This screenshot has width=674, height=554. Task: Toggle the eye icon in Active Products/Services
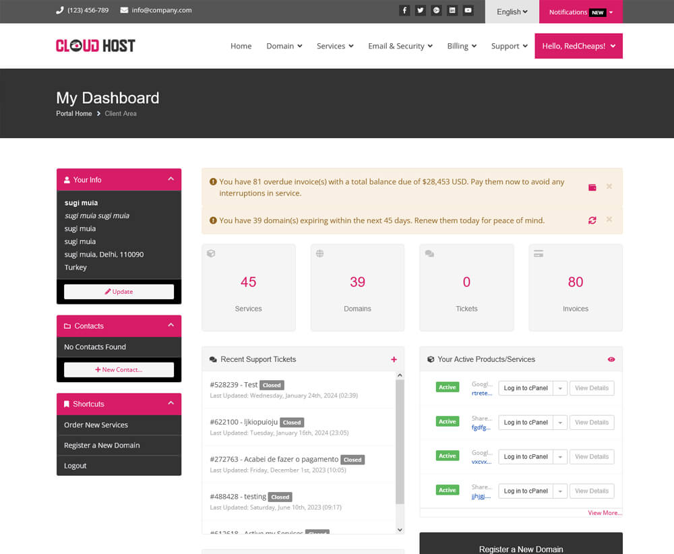point(611,360)
